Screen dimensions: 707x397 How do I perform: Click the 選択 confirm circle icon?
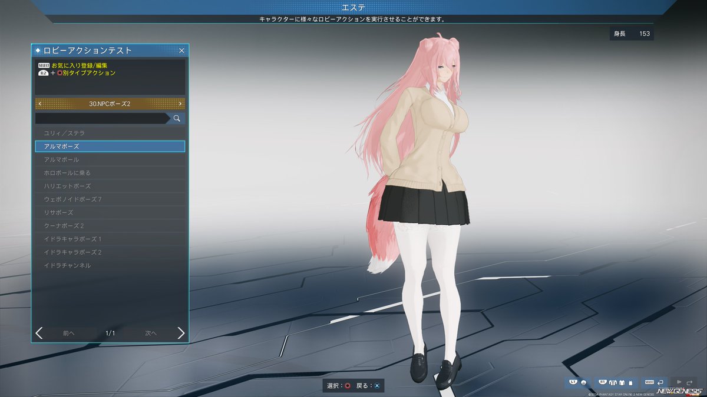click(x=348, y=386)
